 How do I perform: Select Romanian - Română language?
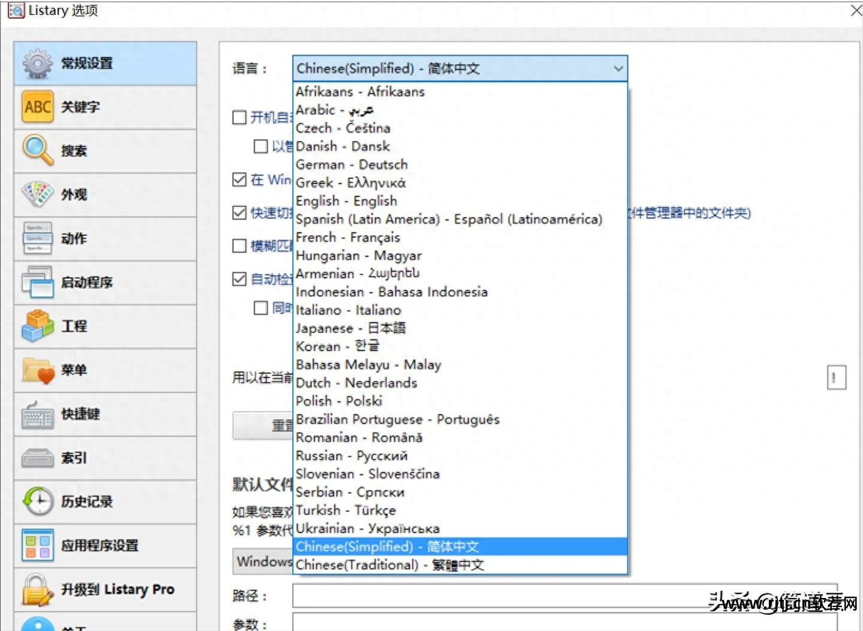(x=461, y=437)
